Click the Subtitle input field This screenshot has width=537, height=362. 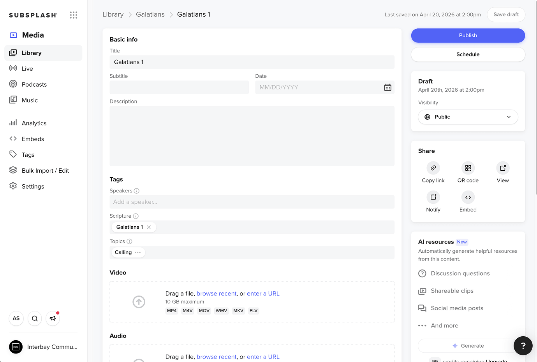pyautogui.click(x=179, y=87)
